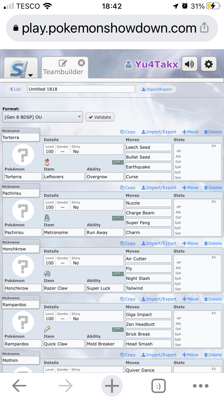Edit Torterra's Earthquake move
The width and height of the screenshot is (224, 399).
[148, 167]
